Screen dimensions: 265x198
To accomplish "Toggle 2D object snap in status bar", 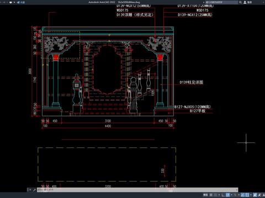I will click(247, 195).
